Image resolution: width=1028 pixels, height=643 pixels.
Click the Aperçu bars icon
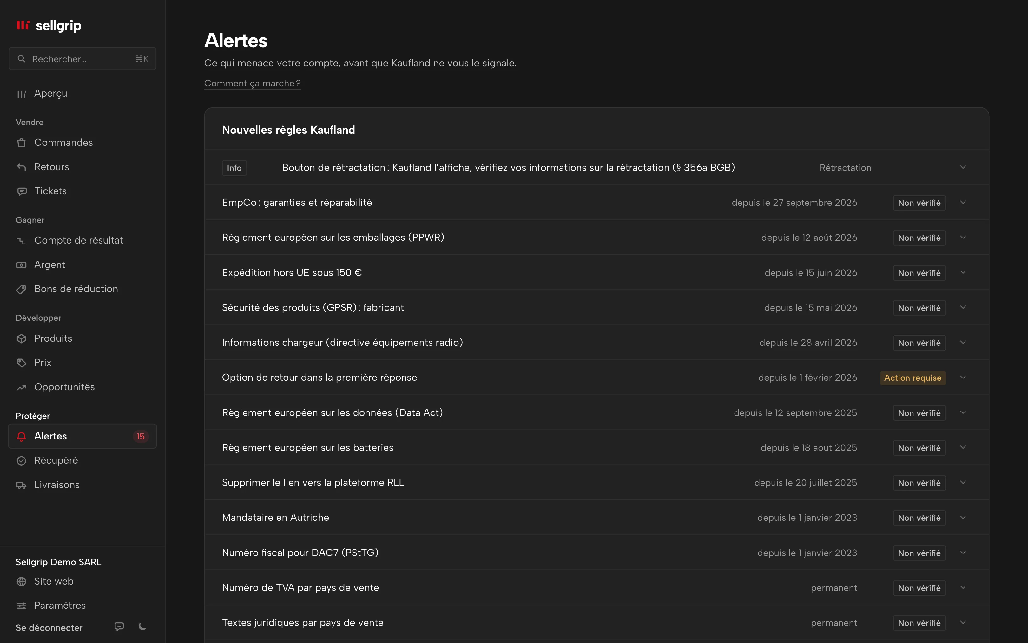(x=22, y=94)
